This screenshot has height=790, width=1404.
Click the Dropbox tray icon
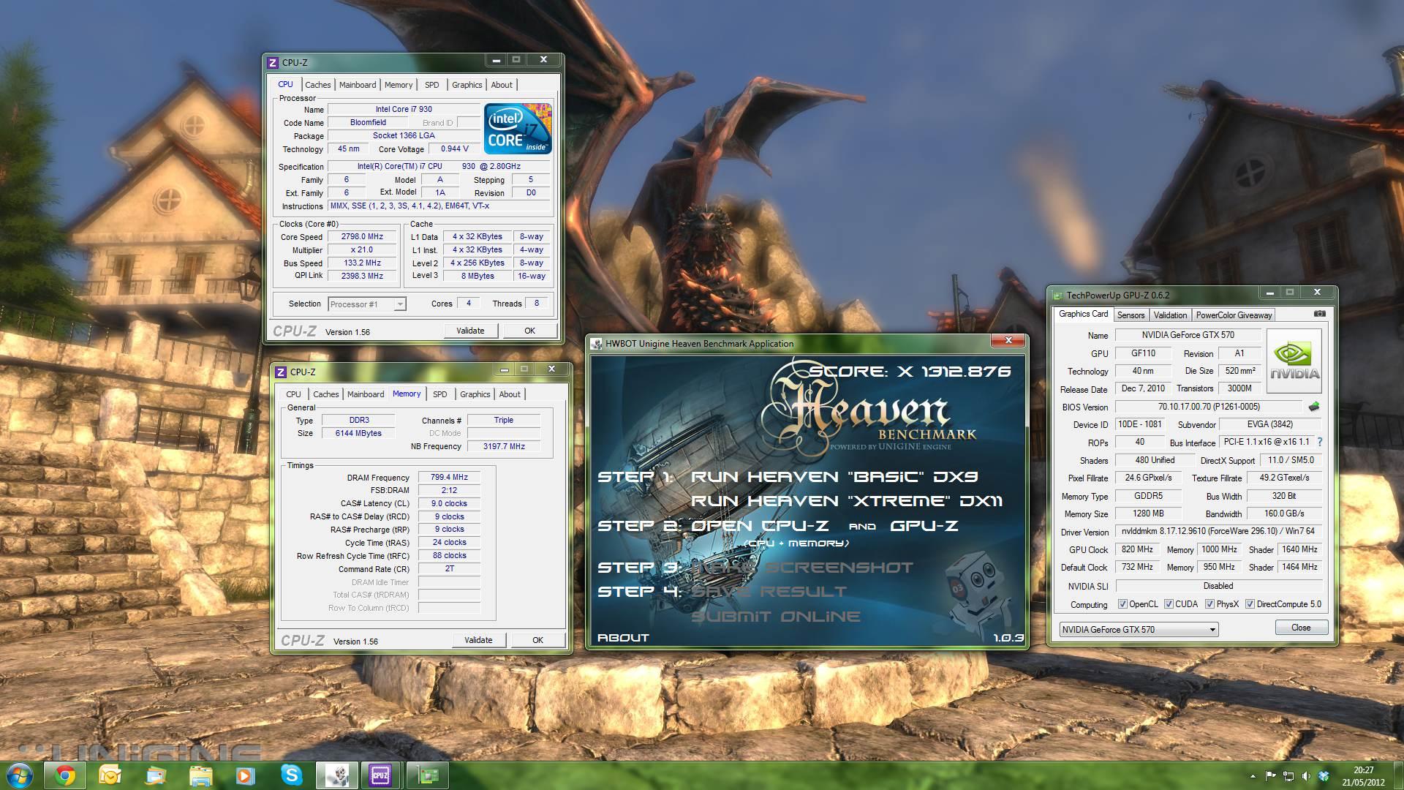1324,776
